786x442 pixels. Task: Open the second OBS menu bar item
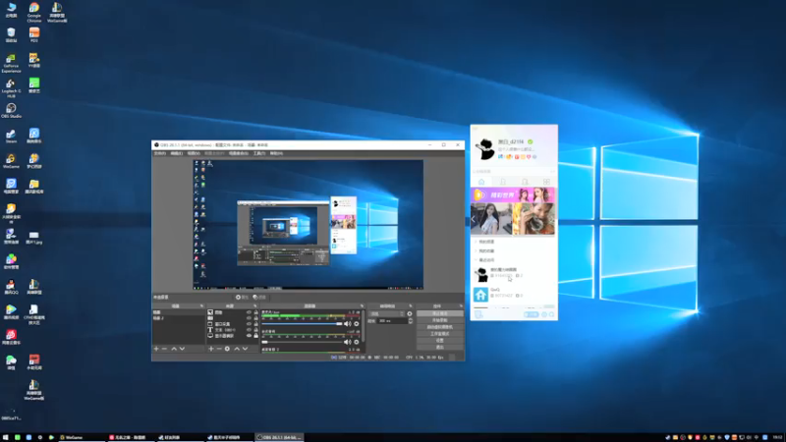[x=177, y=153]
